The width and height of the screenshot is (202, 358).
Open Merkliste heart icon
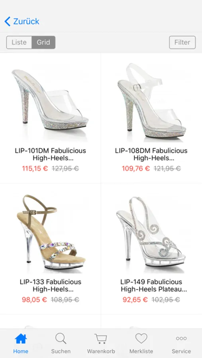click(141, 339)
